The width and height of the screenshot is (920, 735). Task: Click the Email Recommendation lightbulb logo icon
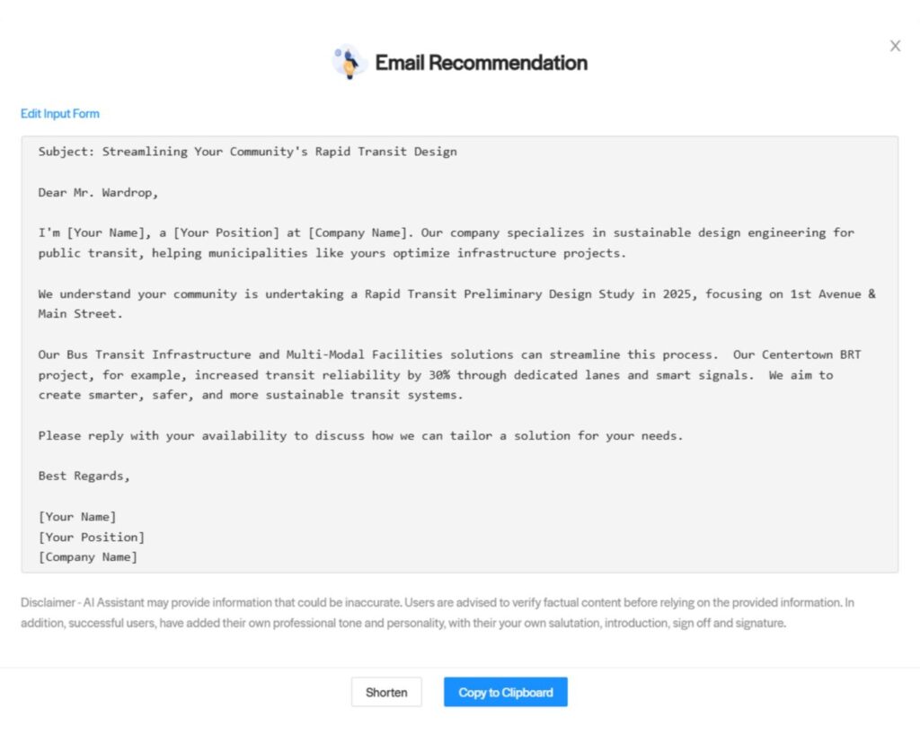tap(349, 63)
